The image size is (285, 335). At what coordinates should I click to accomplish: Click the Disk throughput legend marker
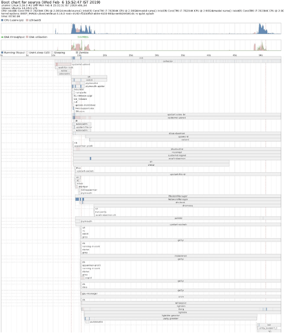click(x=2, y=37)
